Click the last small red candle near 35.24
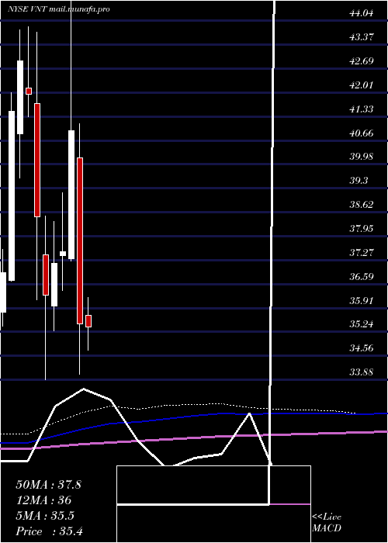Screen dimensions: 388x543 88,321
